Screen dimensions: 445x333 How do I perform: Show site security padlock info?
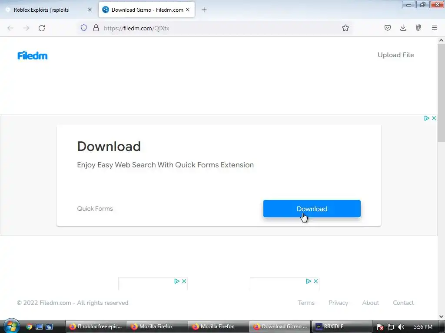pyautogui.click(x=96, y=28)
